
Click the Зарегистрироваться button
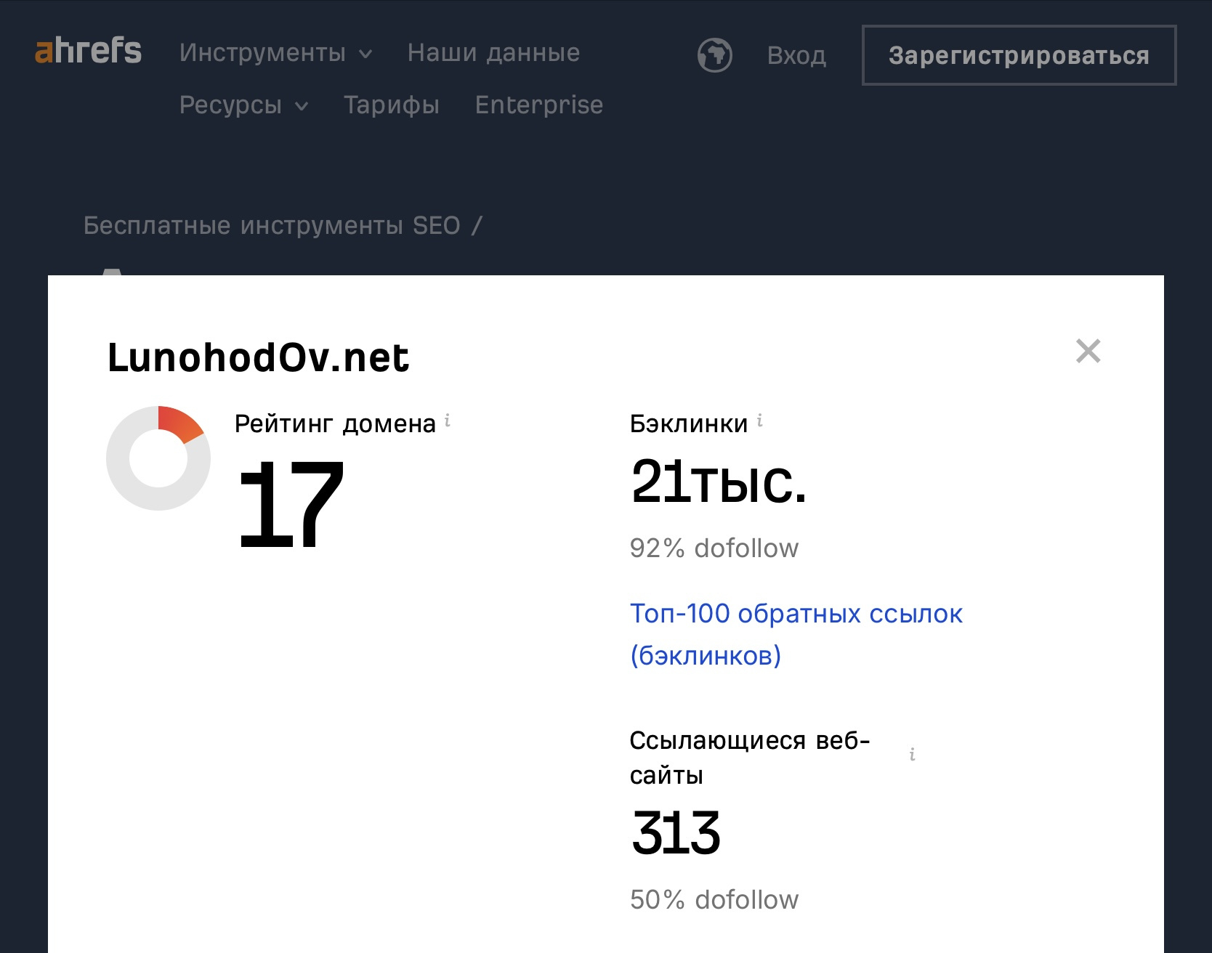1019,55
